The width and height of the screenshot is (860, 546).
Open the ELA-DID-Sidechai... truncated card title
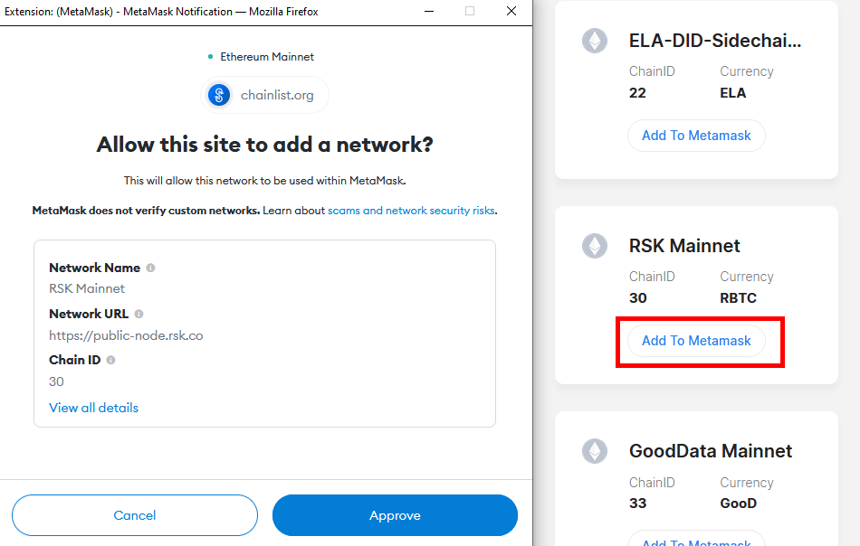pyautogui.click(x=714, y=40)
